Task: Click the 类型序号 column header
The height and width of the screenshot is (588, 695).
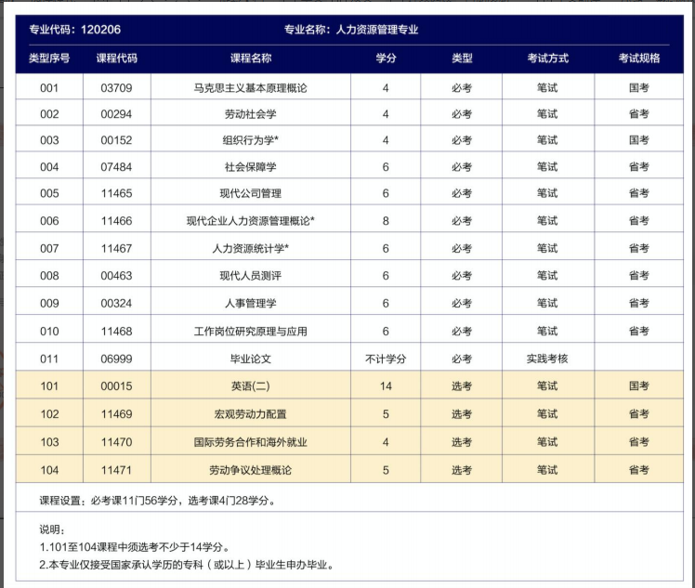Action: point(49,58)
